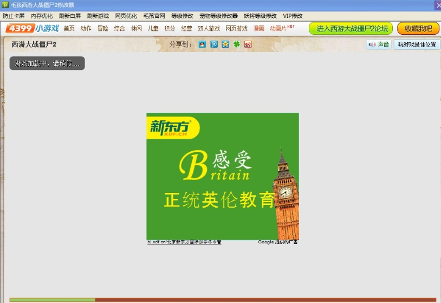Toggle the 声音 sound button
Viewport: 441px width, 303px height.
point(379,44)
